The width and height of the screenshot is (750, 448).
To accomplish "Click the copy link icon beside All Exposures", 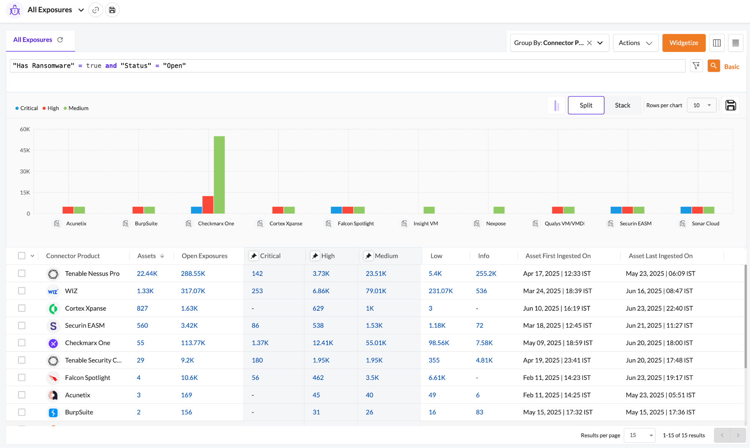I will point(96,10).
